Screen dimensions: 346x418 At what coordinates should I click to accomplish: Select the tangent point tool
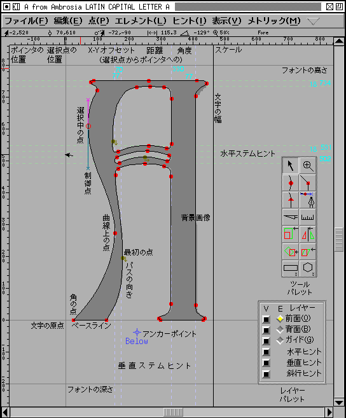291,200
